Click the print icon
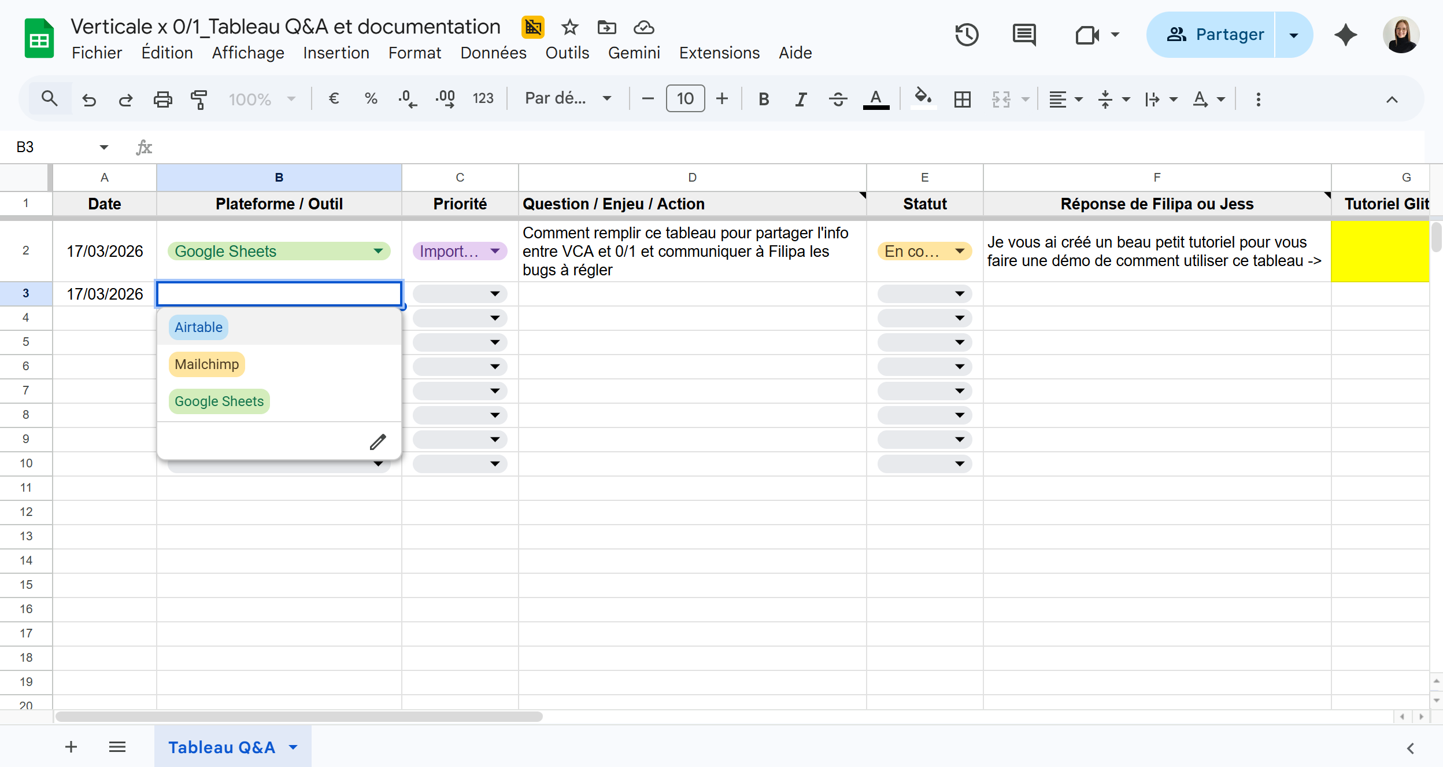This screenshot has height=767, width=1443. [x=162, y=99]
